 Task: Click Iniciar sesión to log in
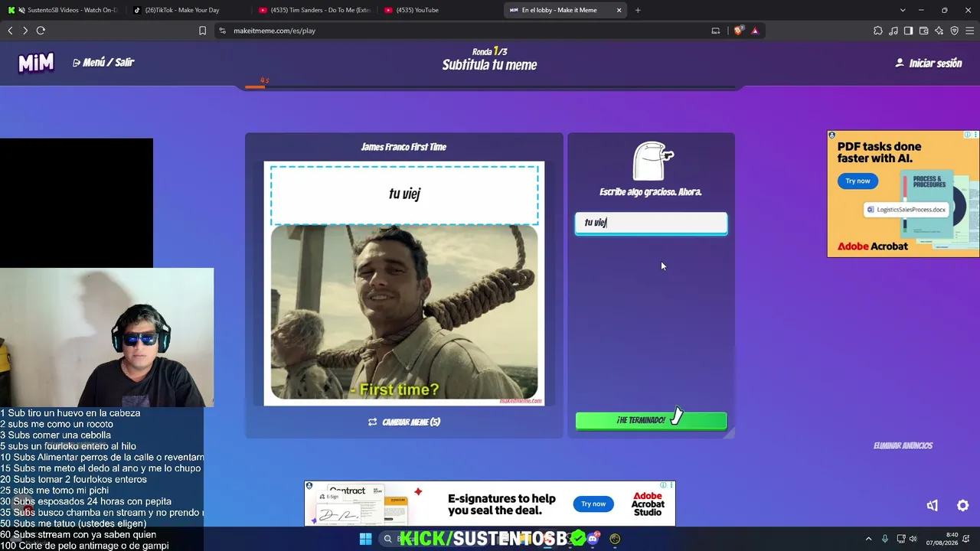[x=928, y=64]
